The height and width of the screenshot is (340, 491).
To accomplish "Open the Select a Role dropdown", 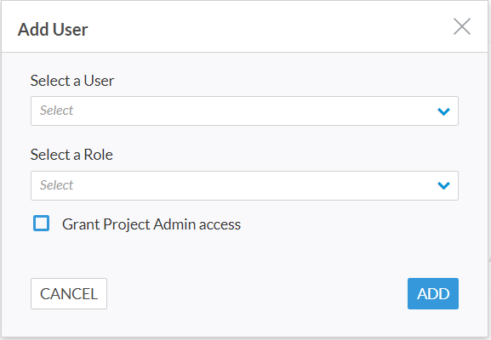I will pyautogui.click(x=244, y=186).
